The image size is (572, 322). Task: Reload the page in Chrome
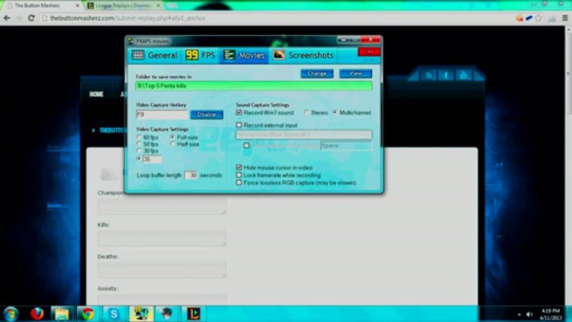click(x=31, y=18)
